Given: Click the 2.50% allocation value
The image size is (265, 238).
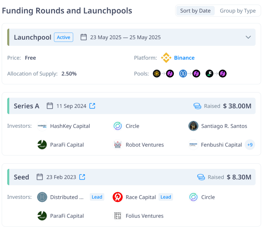Looking at the screenshot, I should [69, 73].
